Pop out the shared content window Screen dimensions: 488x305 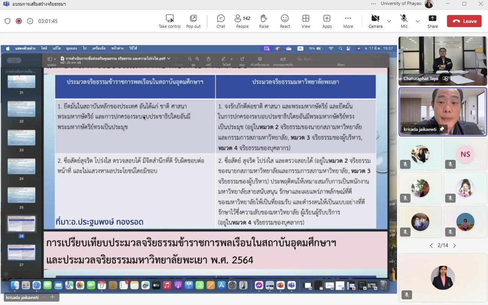(193, 21)
